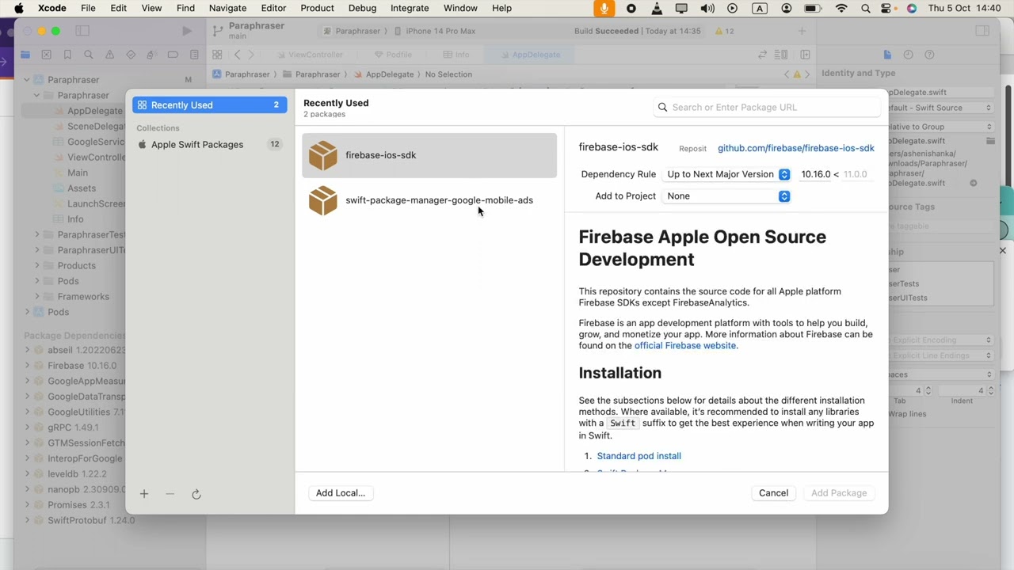Click the microphone icon in menu bar
Viewport: 1014px width, 570px height.
click(604, 8)
